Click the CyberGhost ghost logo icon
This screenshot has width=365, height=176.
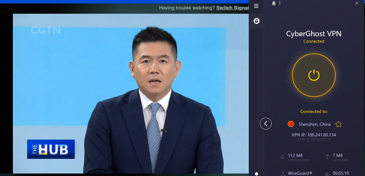(x=257, y=21)
